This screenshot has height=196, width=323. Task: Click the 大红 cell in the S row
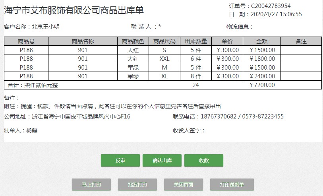pos(133,50)
